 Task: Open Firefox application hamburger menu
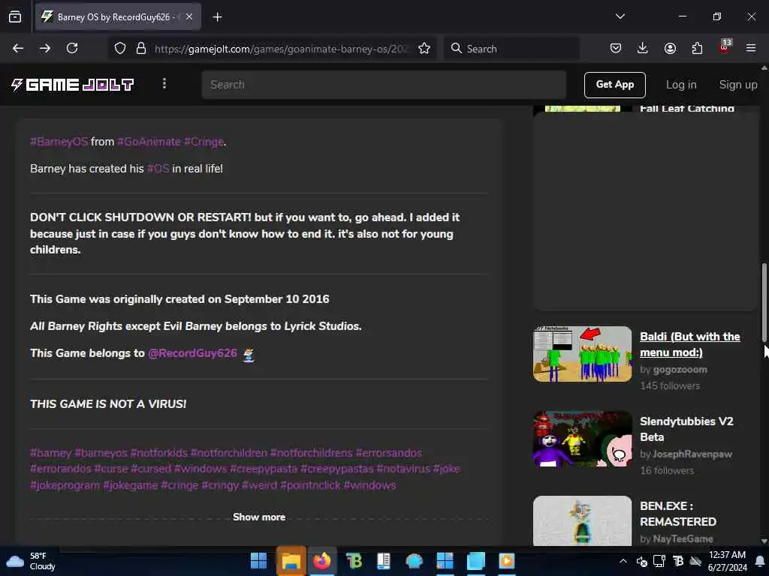pos(751,48)
